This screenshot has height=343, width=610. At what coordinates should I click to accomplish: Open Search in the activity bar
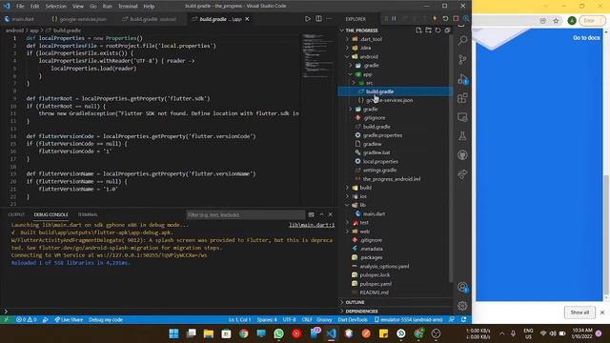click(x=462, y=40)
